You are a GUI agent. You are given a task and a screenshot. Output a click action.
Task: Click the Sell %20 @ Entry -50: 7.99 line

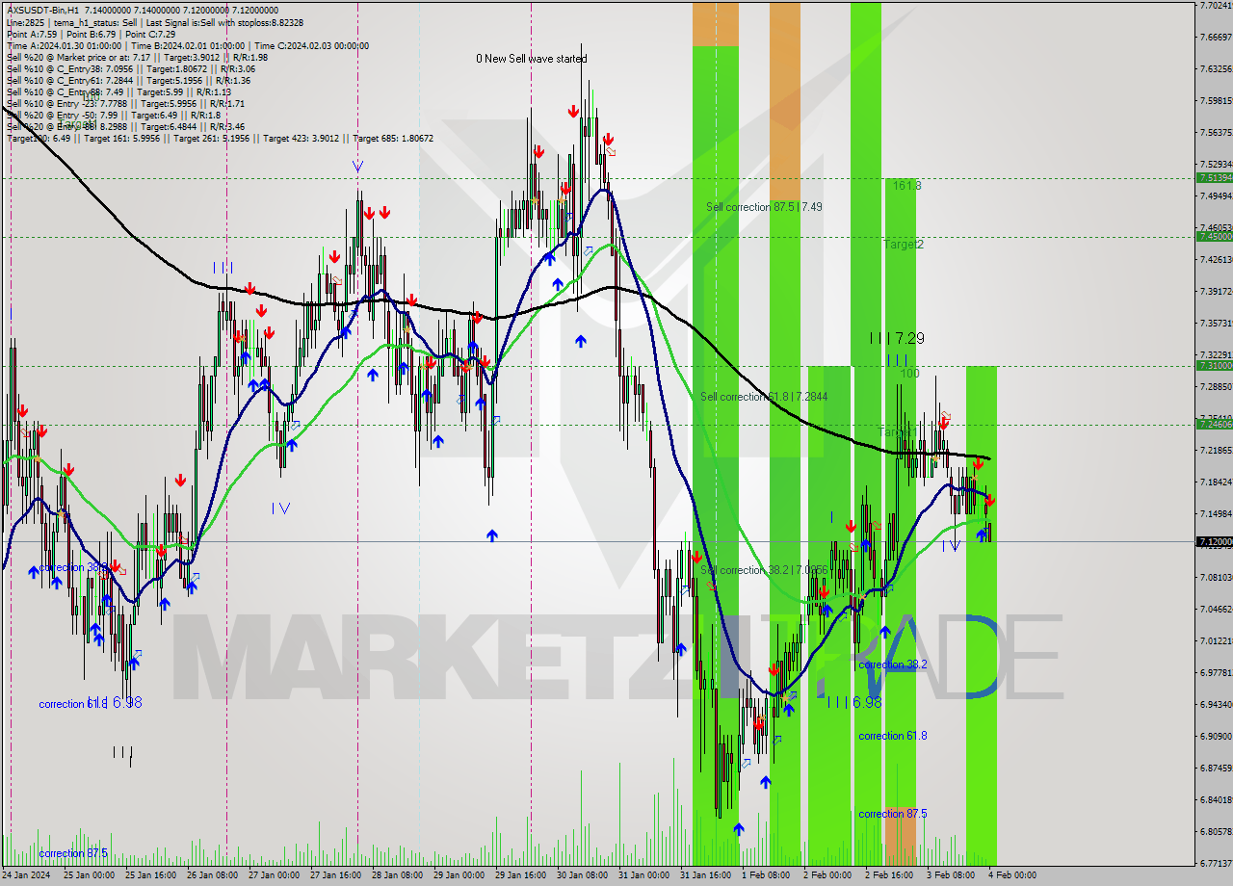point(114,115)
